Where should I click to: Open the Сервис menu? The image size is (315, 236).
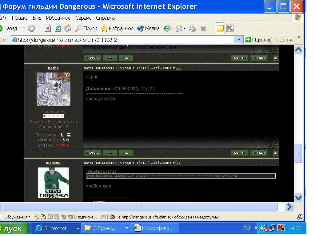point(83,18)
